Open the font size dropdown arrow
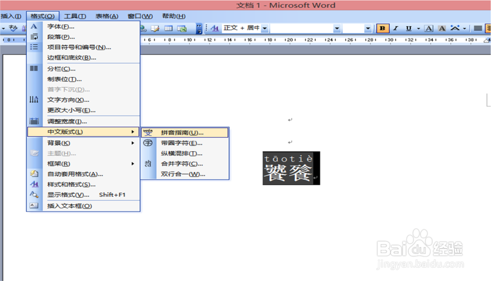The height and width of the screenshot is (281, 491). 368,28
